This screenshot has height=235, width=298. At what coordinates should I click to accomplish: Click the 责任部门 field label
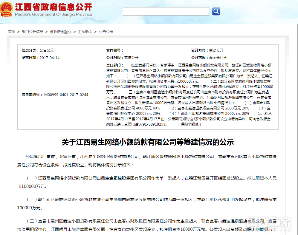pos(114,65)
